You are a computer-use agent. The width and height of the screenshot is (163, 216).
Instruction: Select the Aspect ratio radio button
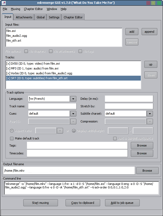(12, 131)
